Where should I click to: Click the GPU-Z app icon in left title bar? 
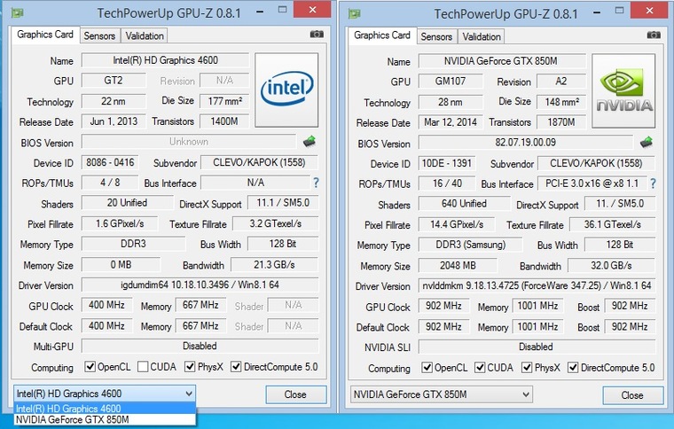(x=18, y=13)
